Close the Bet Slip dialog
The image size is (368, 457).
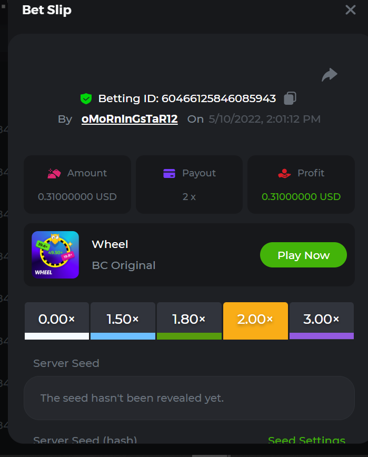(x=351, y=9)
